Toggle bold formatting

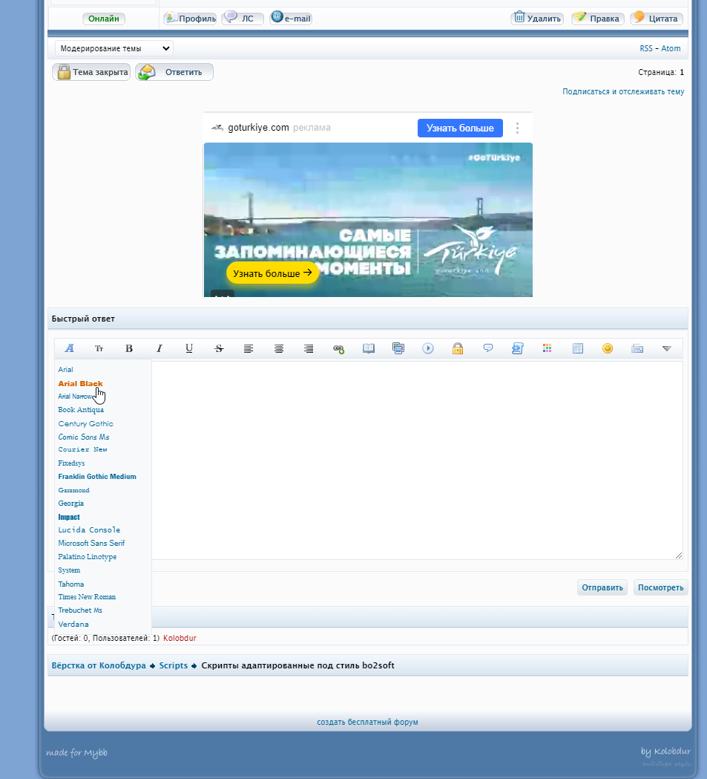click(x=129, y=348)
